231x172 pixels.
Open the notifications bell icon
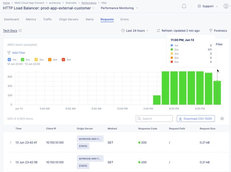pyautogui.click(x=184, y=6)
